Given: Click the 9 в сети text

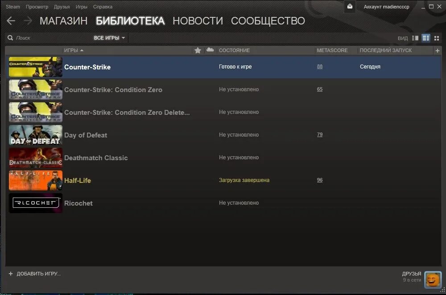Looking at the screenshot, I should [412, 280].
